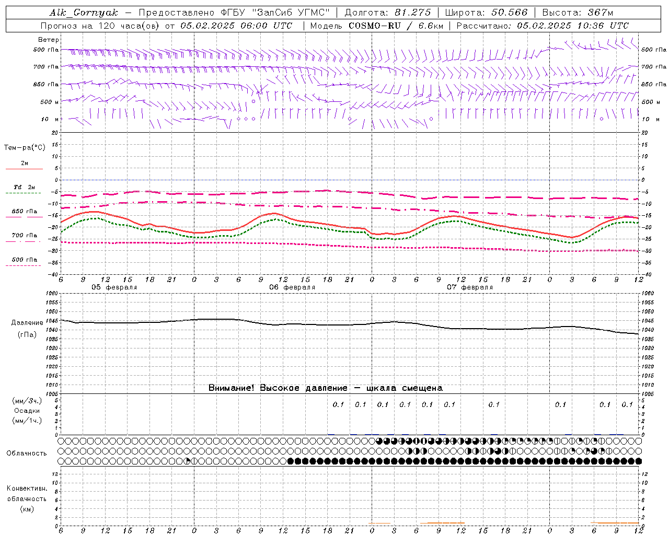Click the date label 06 февраля
669x535 pixels.
click(x=292, y=287)
